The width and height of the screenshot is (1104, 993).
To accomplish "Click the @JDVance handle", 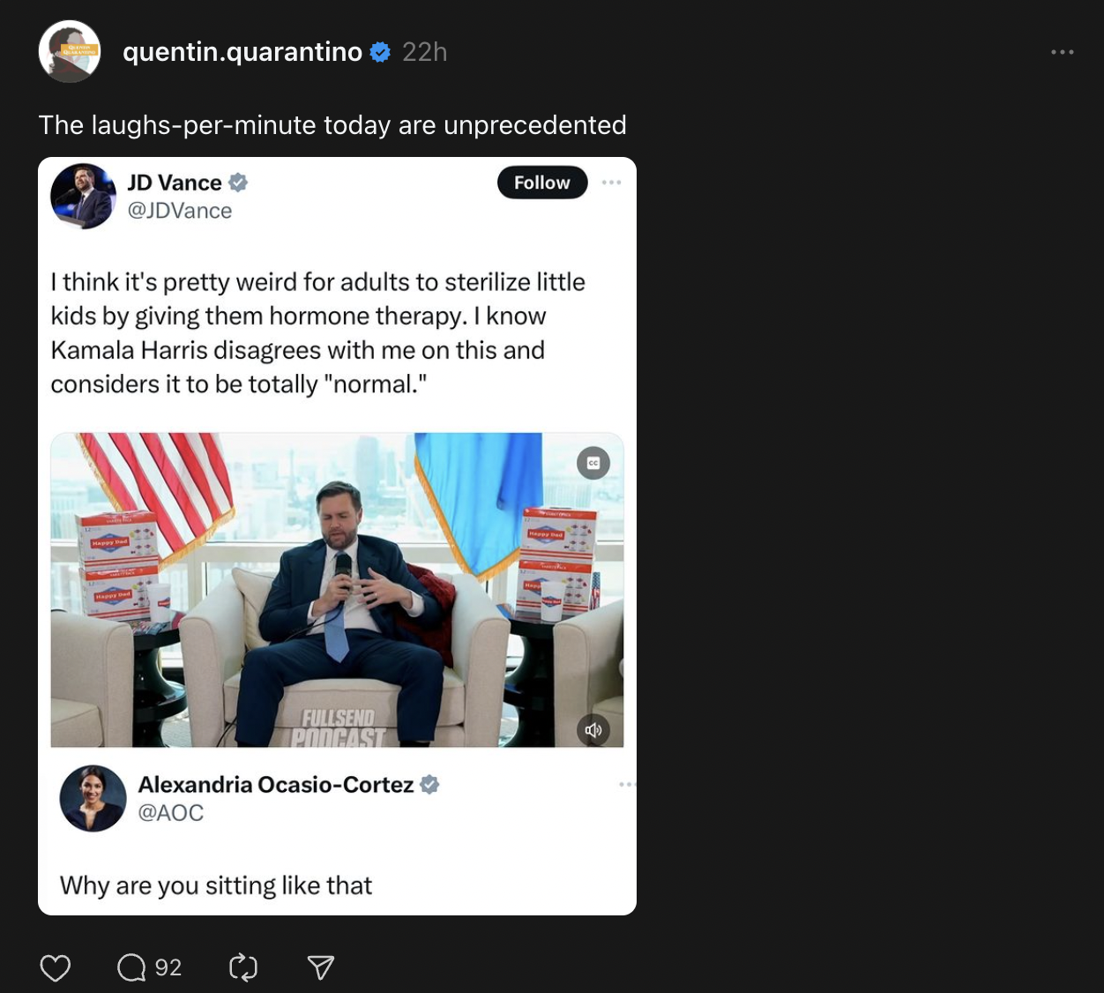I will click(x=180, y=211).
